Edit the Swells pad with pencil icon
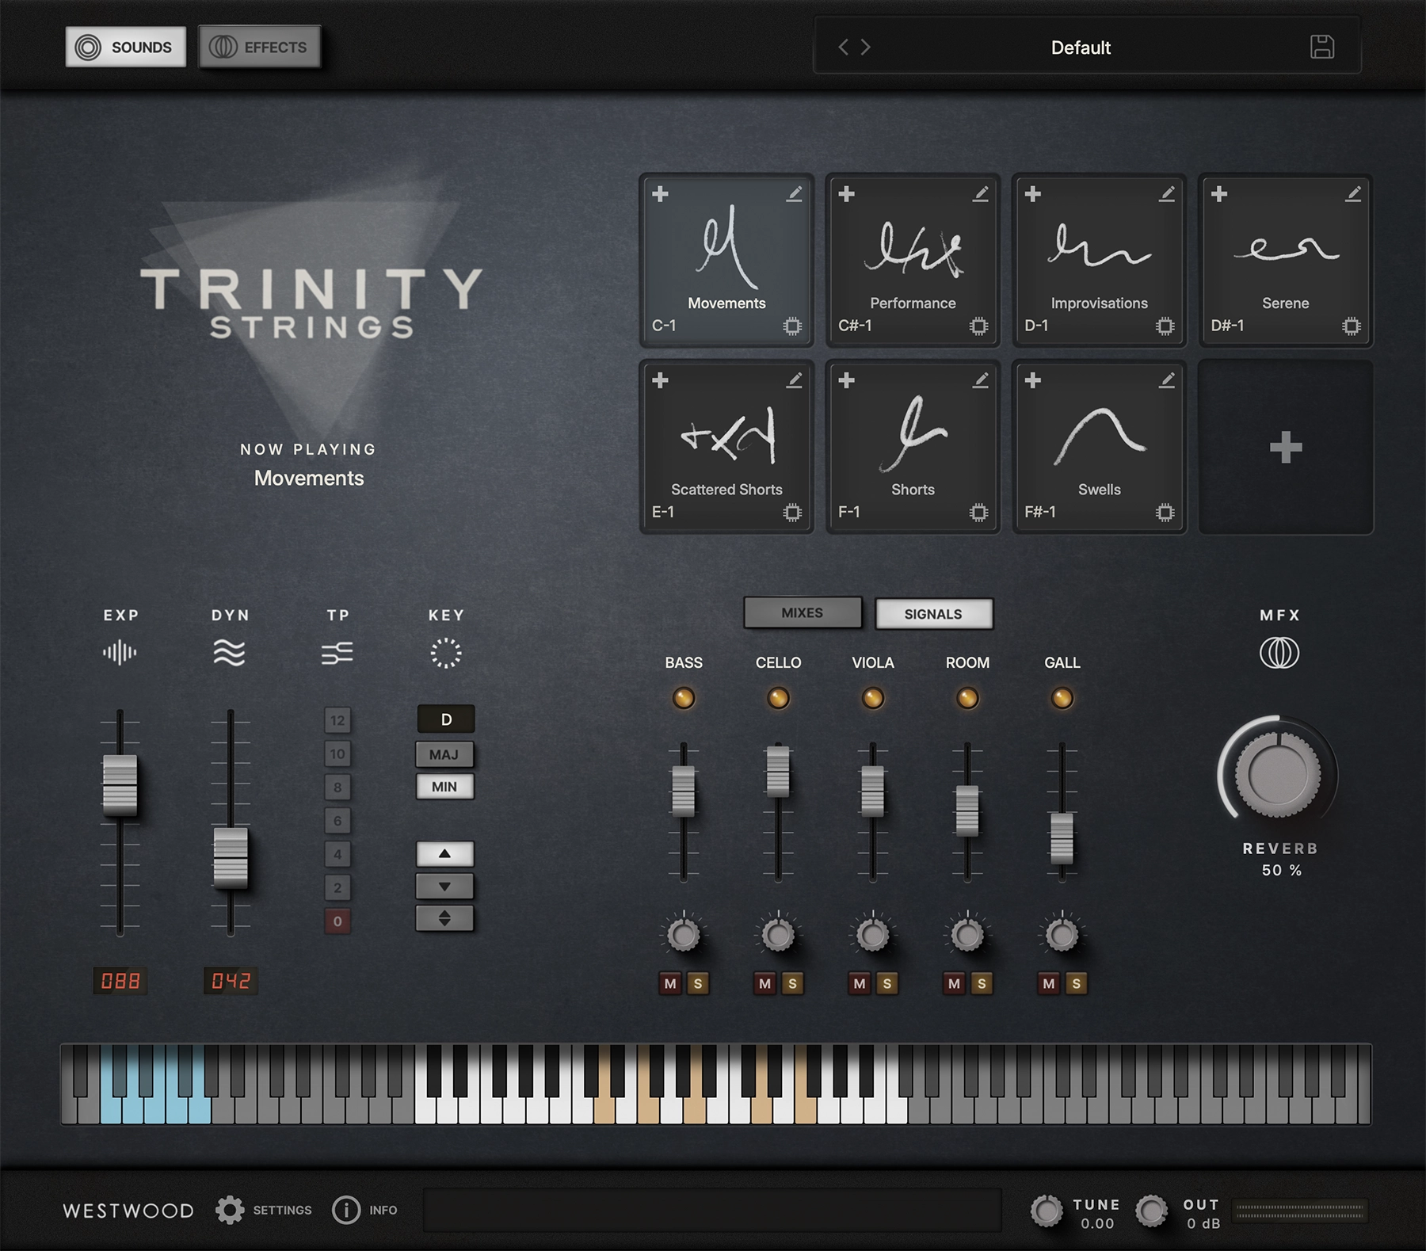The height and width of the screenshot is (1251, 1426). [1167, 381]
